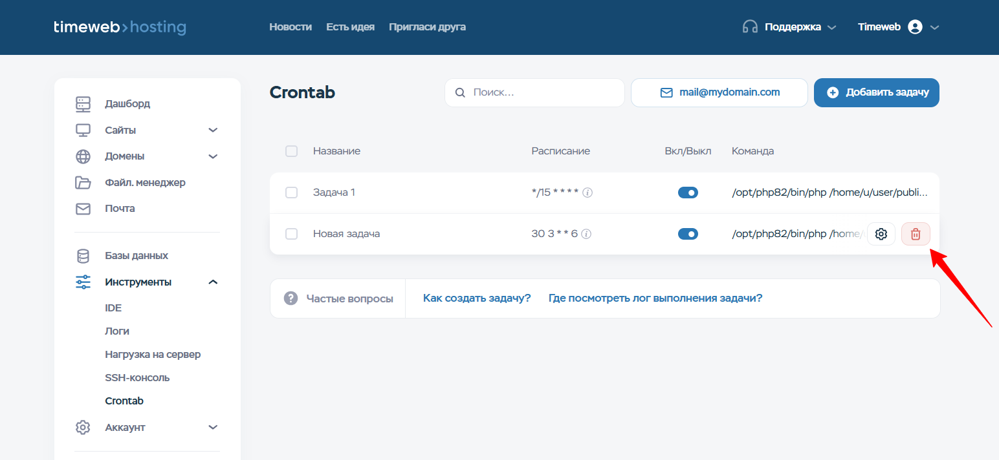Turn off the Новая задача toggle
This screenshot has height=460, width=999.
point(688,234)
